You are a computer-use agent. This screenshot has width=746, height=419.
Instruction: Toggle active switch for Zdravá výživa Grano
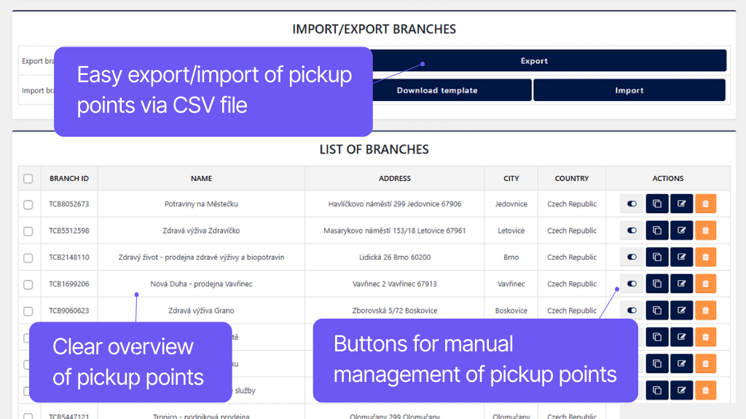click(632, 310)
